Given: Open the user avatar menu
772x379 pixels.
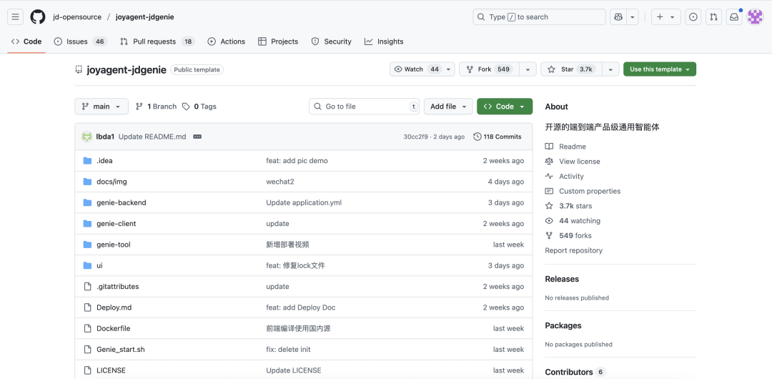Looking at the screenshot, I should pyautogui.click(x=755, y=16).
